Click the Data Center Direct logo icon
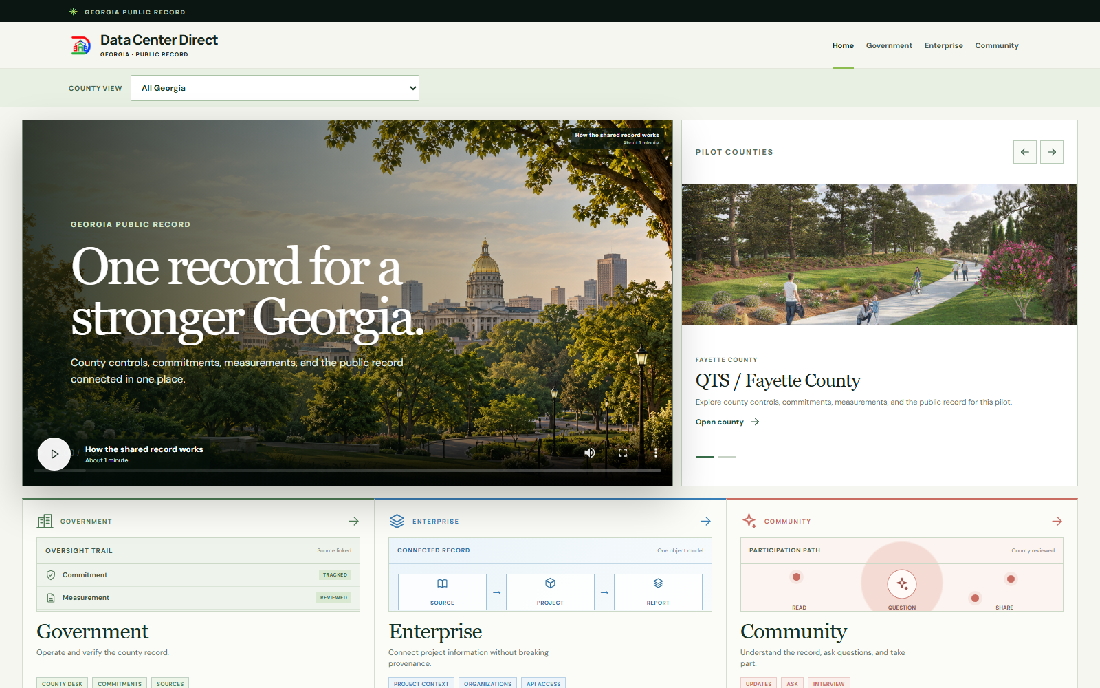 click(81, 45)
